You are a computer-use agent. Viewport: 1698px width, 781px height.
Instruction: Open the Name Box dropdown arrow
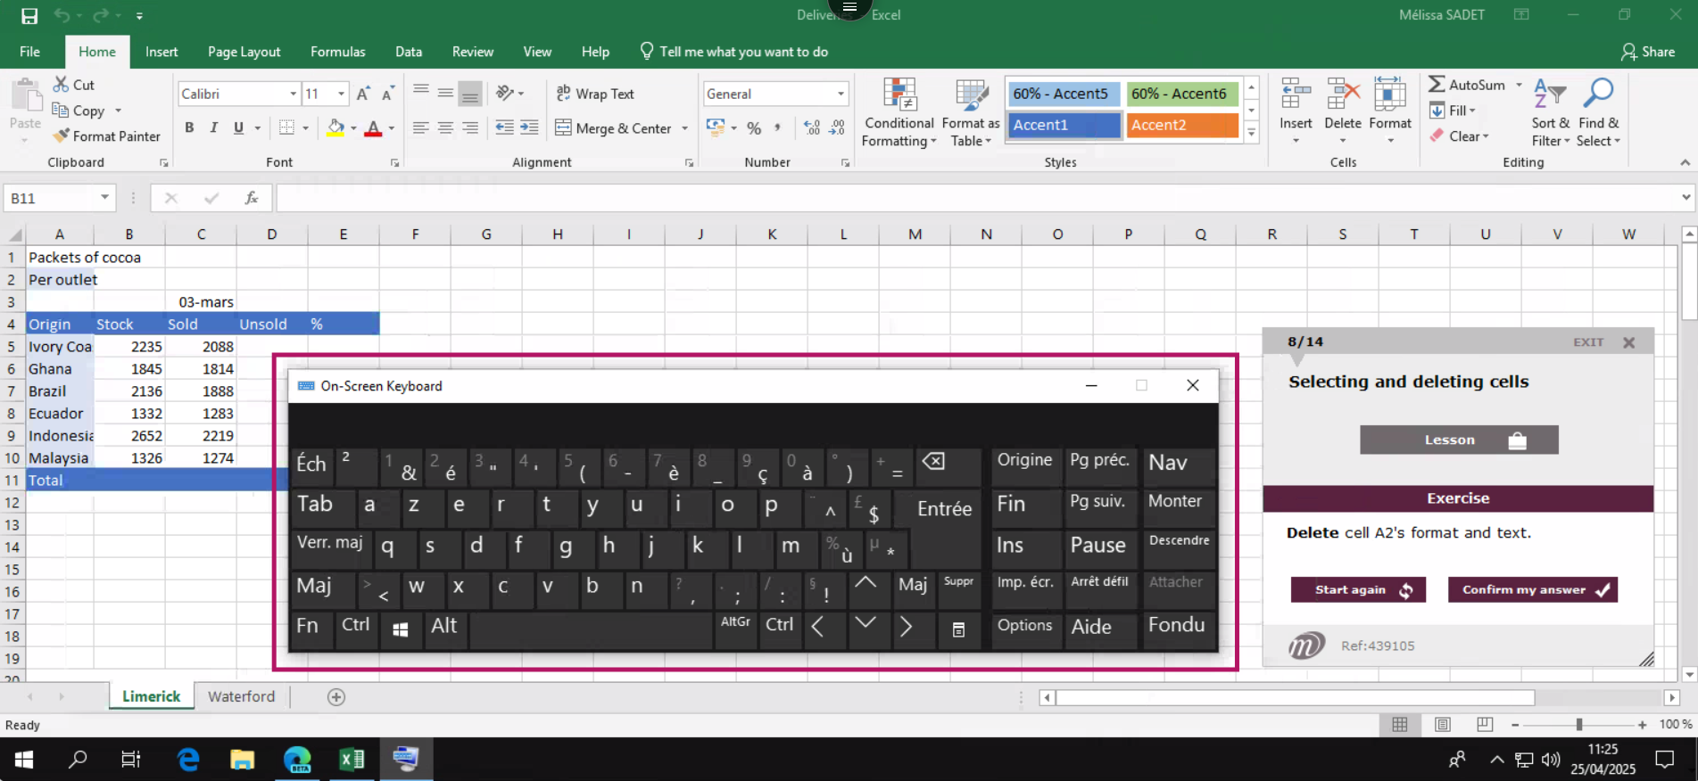coord(104,198)
